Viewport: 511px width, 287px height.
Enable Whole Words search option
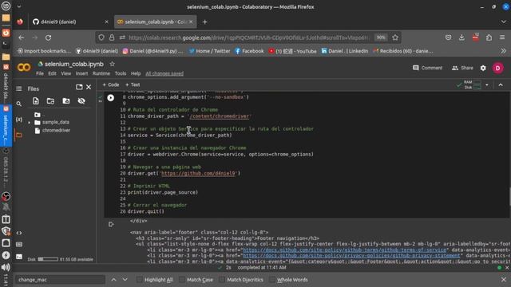point(271,280)
